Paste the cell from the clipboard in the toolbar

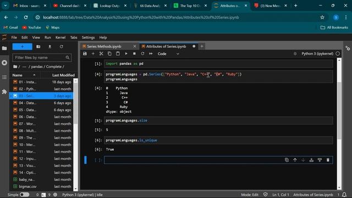tap(118, 54)
